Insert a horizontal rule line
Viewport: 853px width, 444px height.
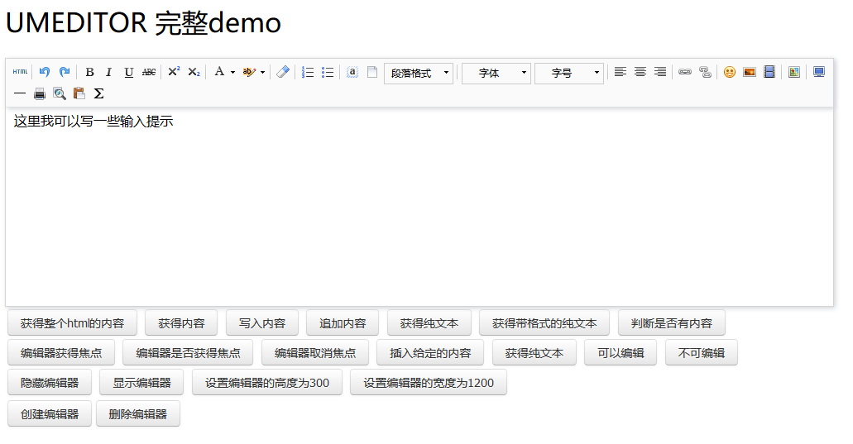[20, 93]
